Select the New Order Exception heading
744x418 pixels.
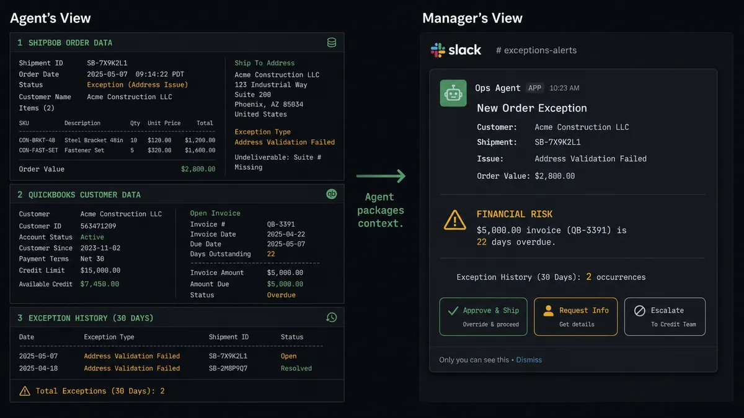tap(532, 108)
